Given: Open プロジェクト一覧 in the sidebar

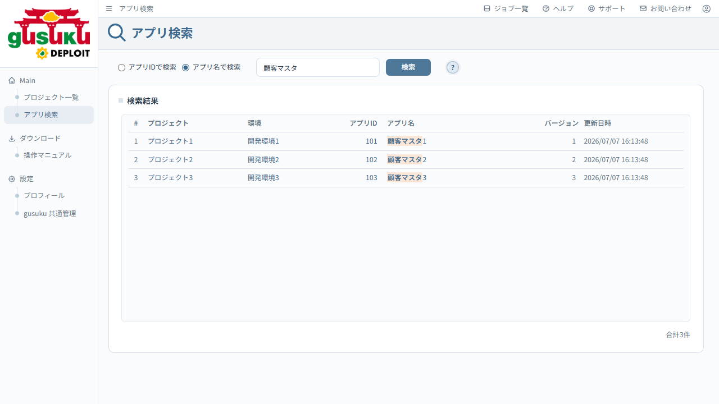Looking at the screenshot, I should (51, 97).
